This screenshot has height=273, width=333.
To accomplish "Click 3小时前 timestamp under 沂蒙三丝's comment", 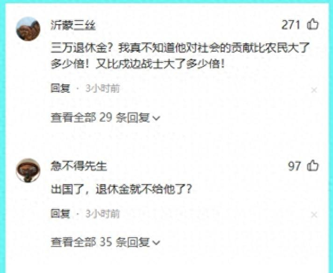I will 103,89.
